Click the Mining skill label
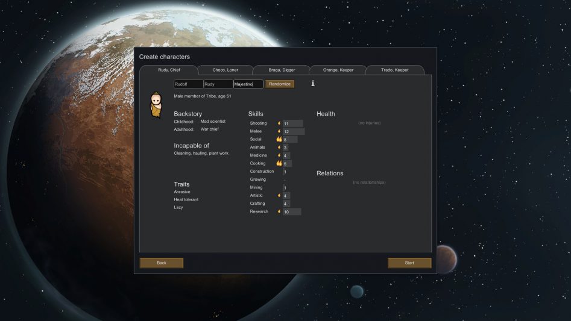571x321 pixels. click(x=256, y=187)
